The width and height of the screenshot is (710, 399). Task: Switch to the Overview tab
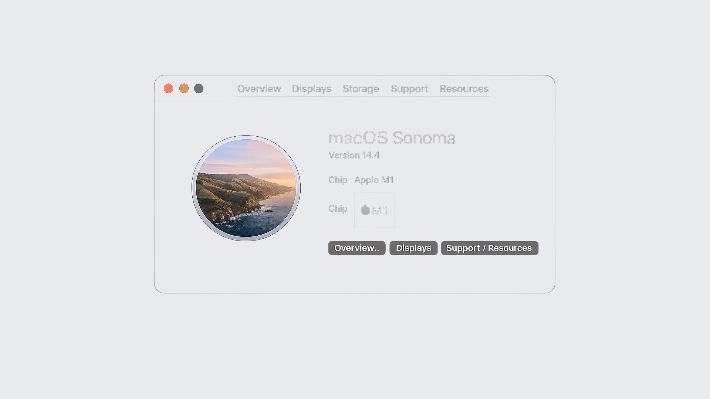tap(259, 89)
